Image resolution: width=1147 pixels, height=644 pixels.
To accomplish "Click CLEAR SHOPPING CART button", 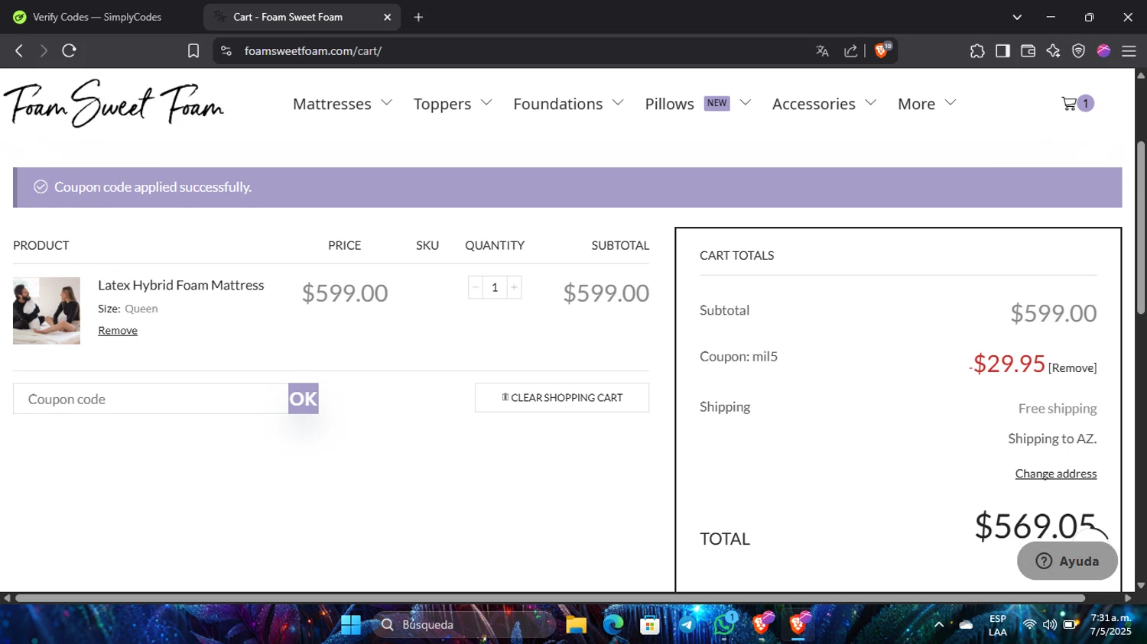I will (x=562, y=398).
